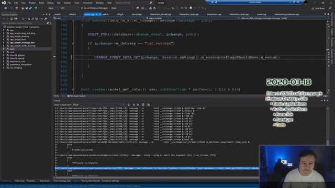Select the highlighted error line in Output

[x=157, y=168]
